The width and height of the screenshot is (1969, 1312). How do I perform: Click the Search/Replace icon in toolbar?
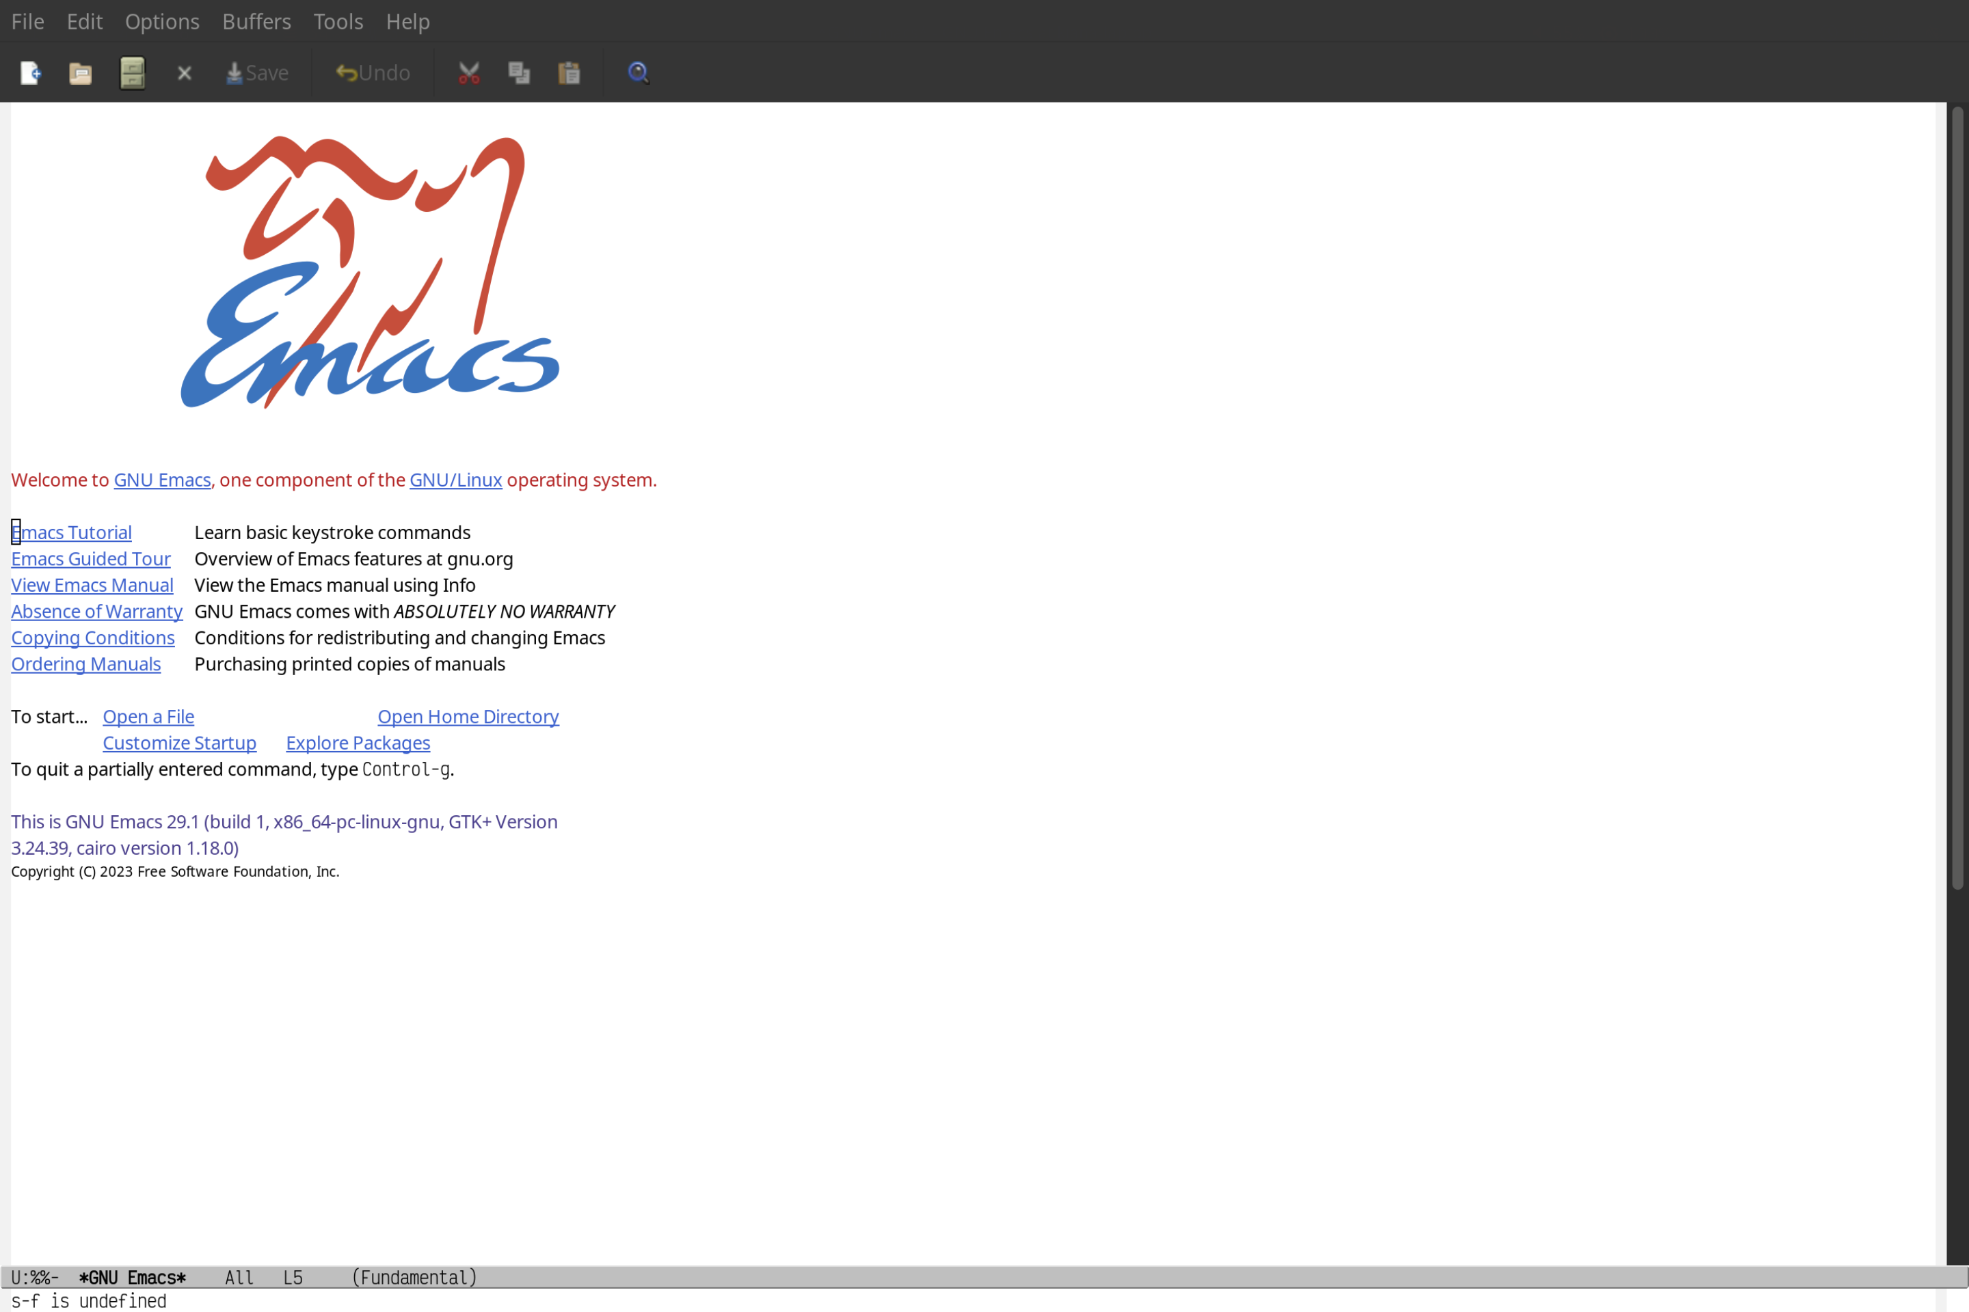tap(637, 72)
